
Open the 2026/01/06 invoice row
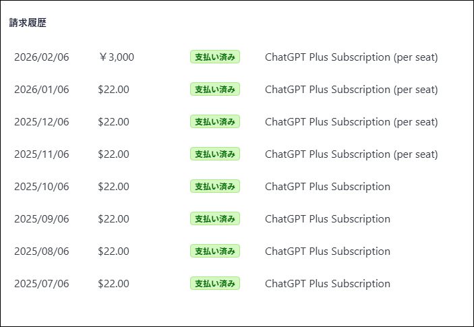(41, 90)
